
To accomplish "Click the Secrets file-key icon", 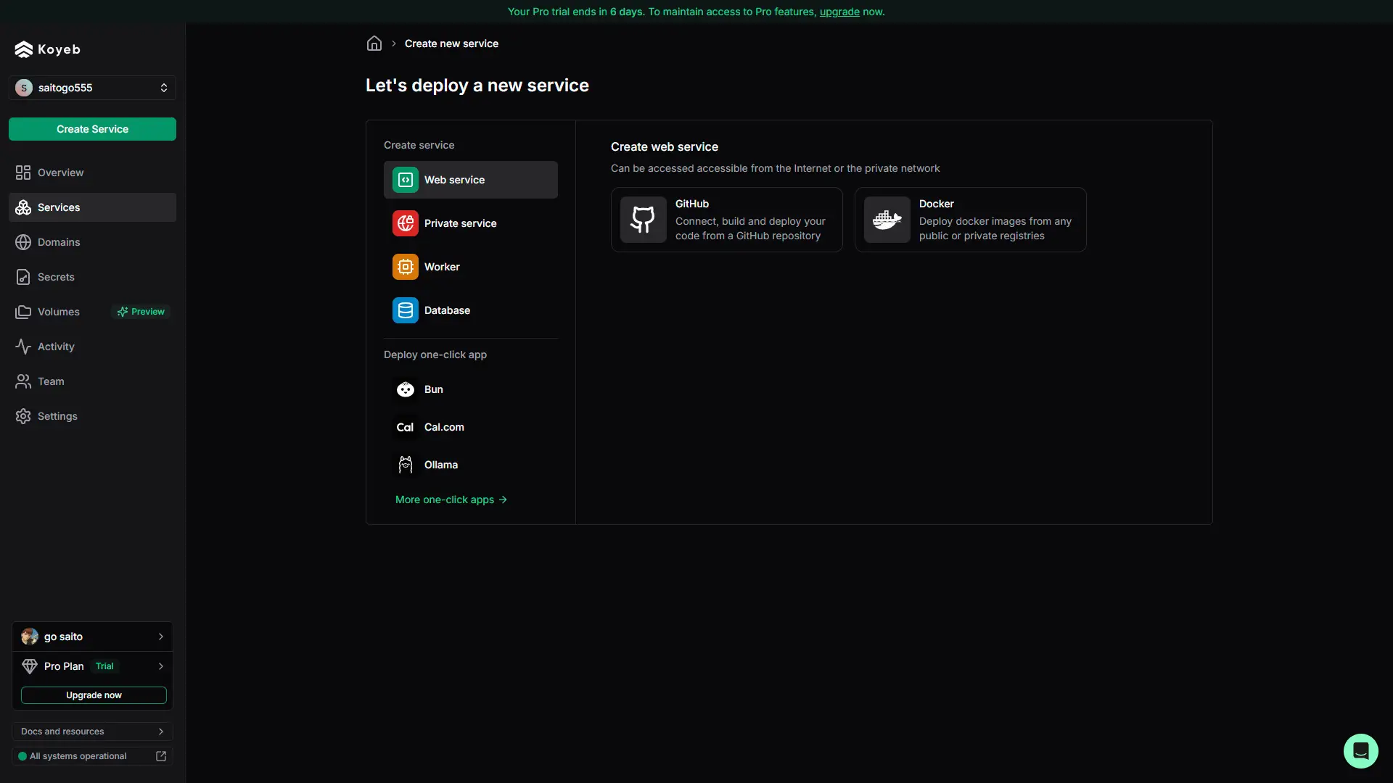I will tap(23, 277).
